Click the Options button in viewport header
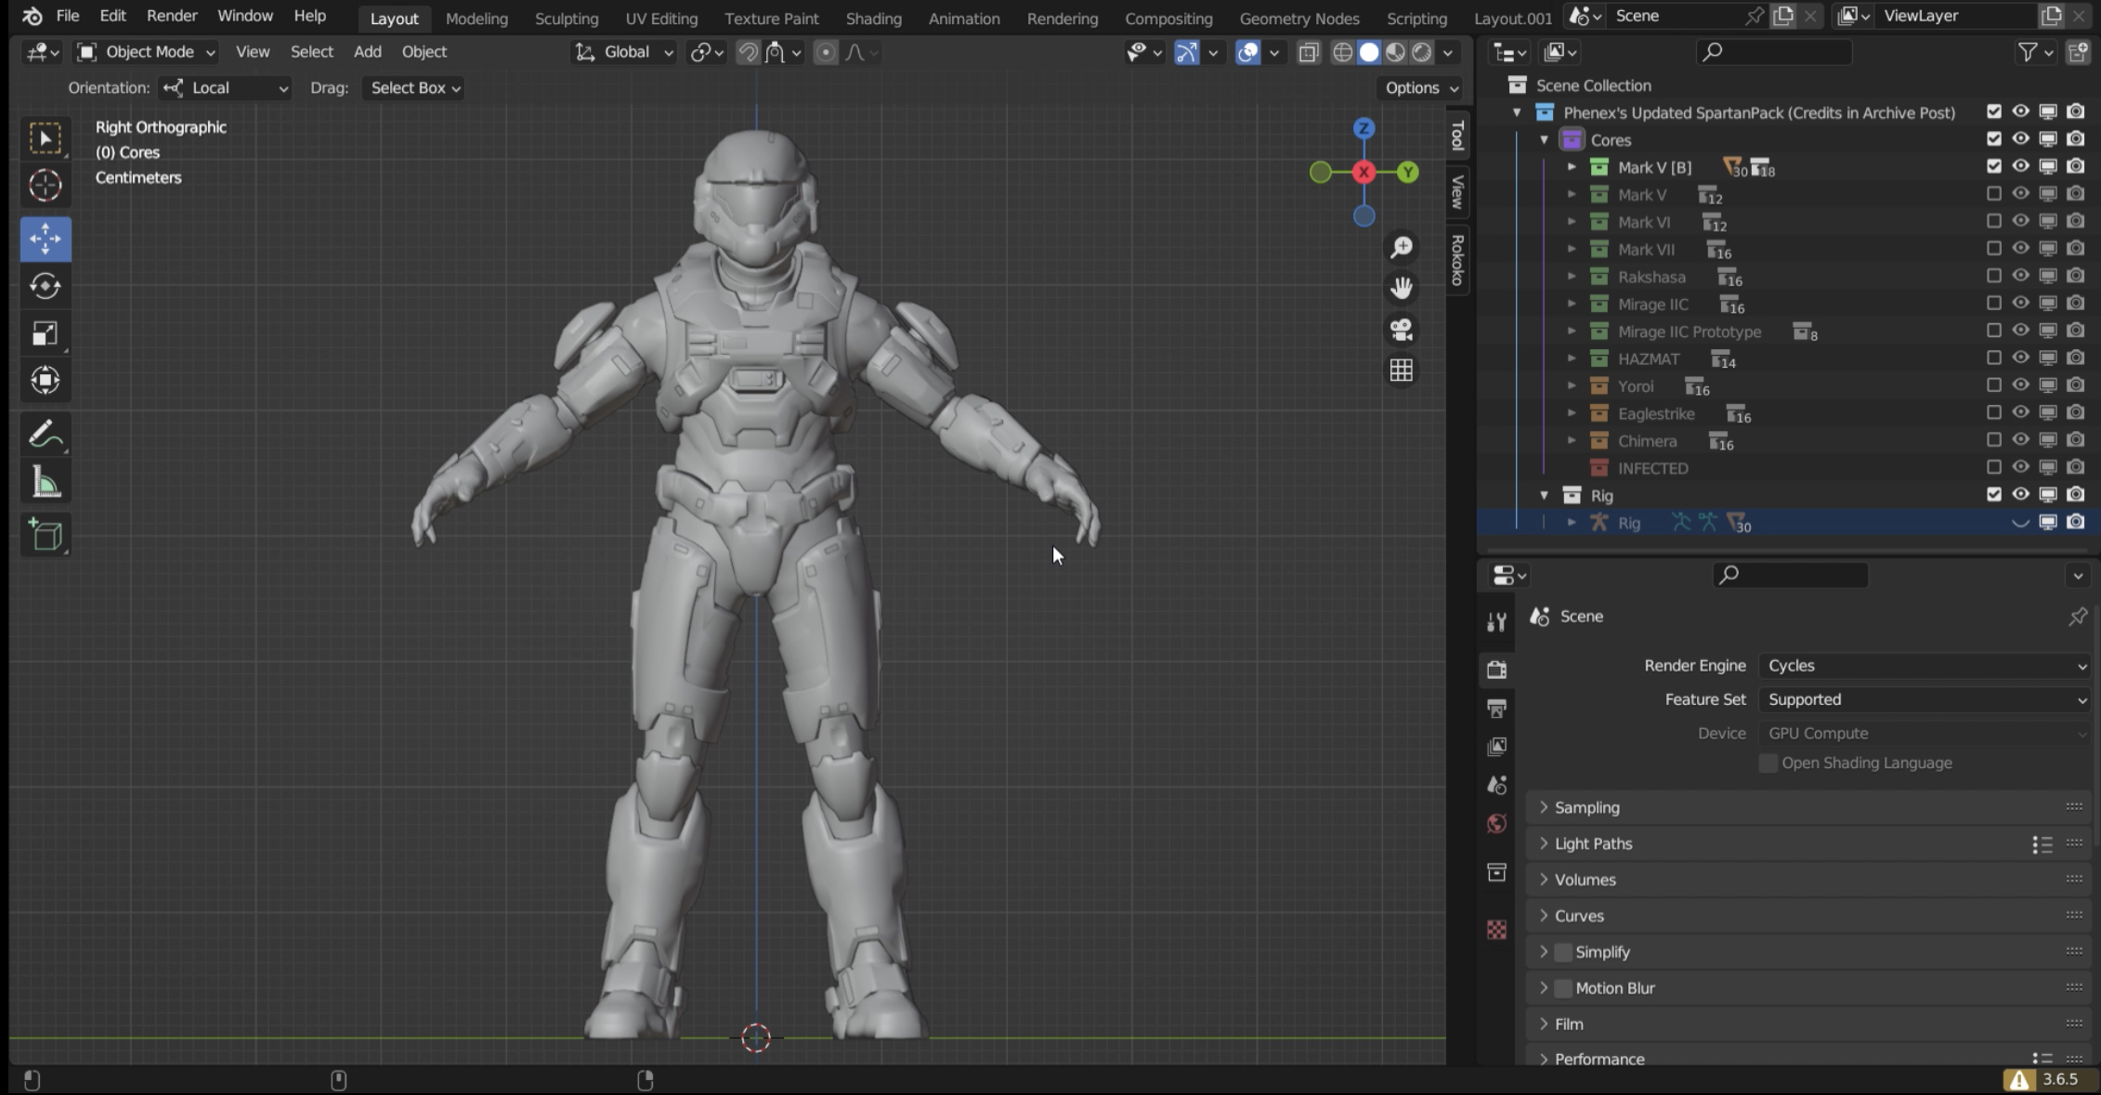 coord(1421,87)
